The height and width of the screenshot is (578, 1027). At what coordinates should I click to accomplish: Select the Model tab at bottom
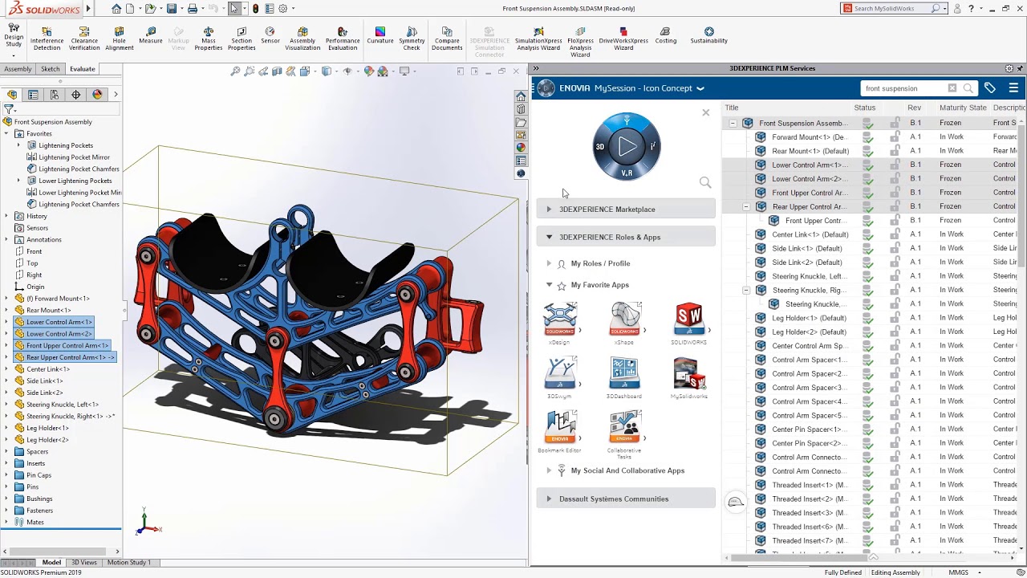coord(51,562)
